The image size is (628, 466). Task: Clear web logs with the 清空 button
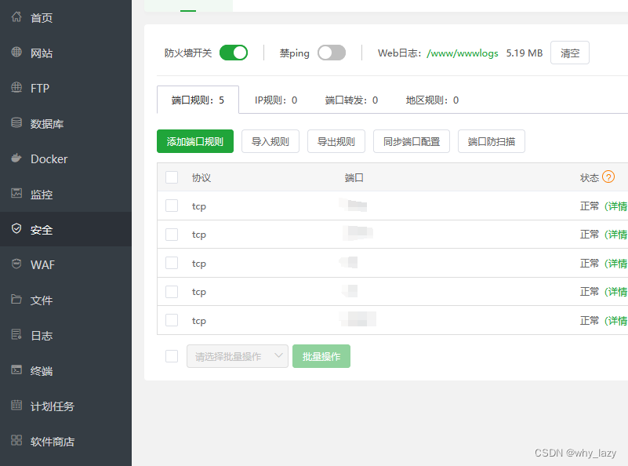click(x=570, y=53)
